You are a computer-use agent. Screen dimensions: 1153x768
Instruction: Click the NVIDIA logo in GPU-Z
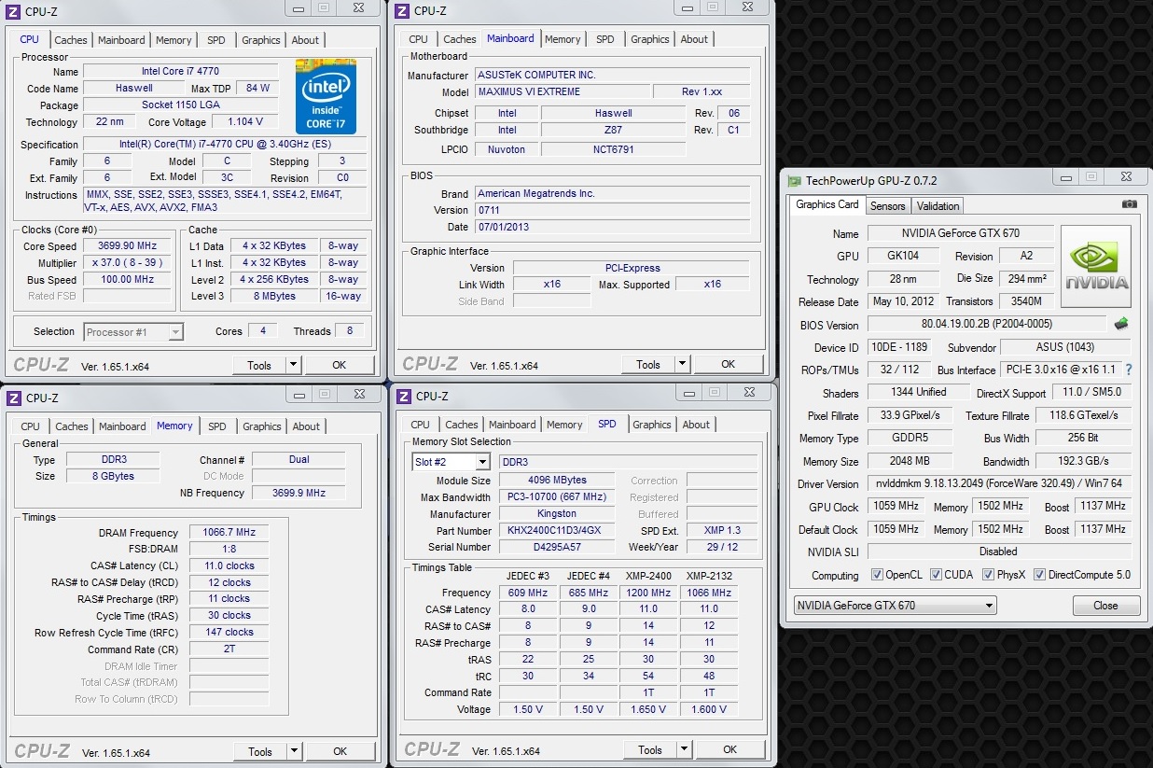point(1096,266)
